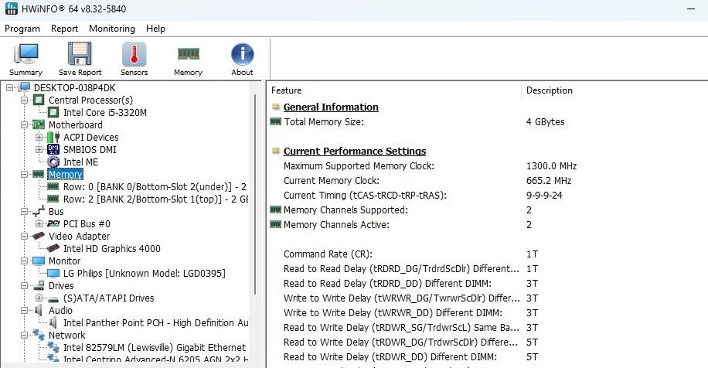Open the Report menu
Viewport: 708px width, 368px height.
point(64,29)
